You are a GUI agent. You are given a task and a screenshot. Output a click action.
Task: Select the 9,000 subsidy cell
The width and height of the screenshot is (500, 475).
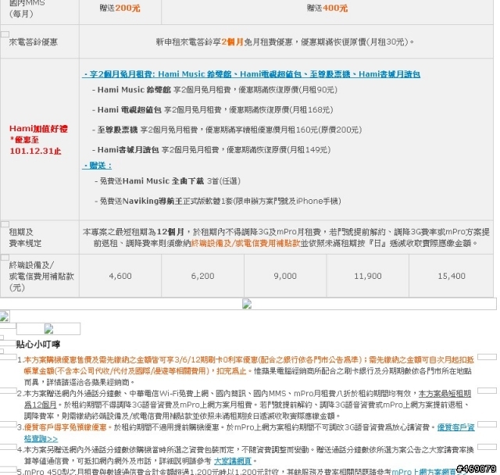pyautogui.click(x=285, y=276)
